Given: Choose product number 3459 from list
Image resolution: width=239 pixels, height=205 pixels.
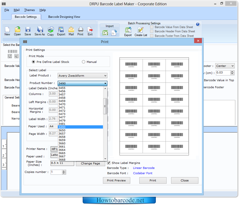Looking at the screenshot, I should click(x=80, y=101).
